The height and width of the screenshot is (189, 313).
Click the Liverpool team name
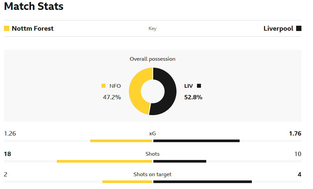tap(278, 28)
